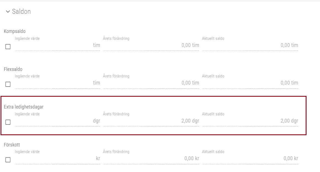Toggle the Förskott checkbox
This screenshot has height=172, width=320.
[8, 160]
